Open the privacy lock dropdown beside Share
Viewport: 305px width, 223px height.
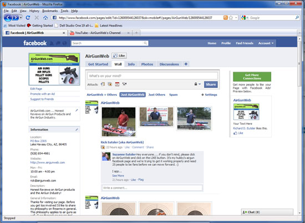pyautogui.click(x=197, y=84)
